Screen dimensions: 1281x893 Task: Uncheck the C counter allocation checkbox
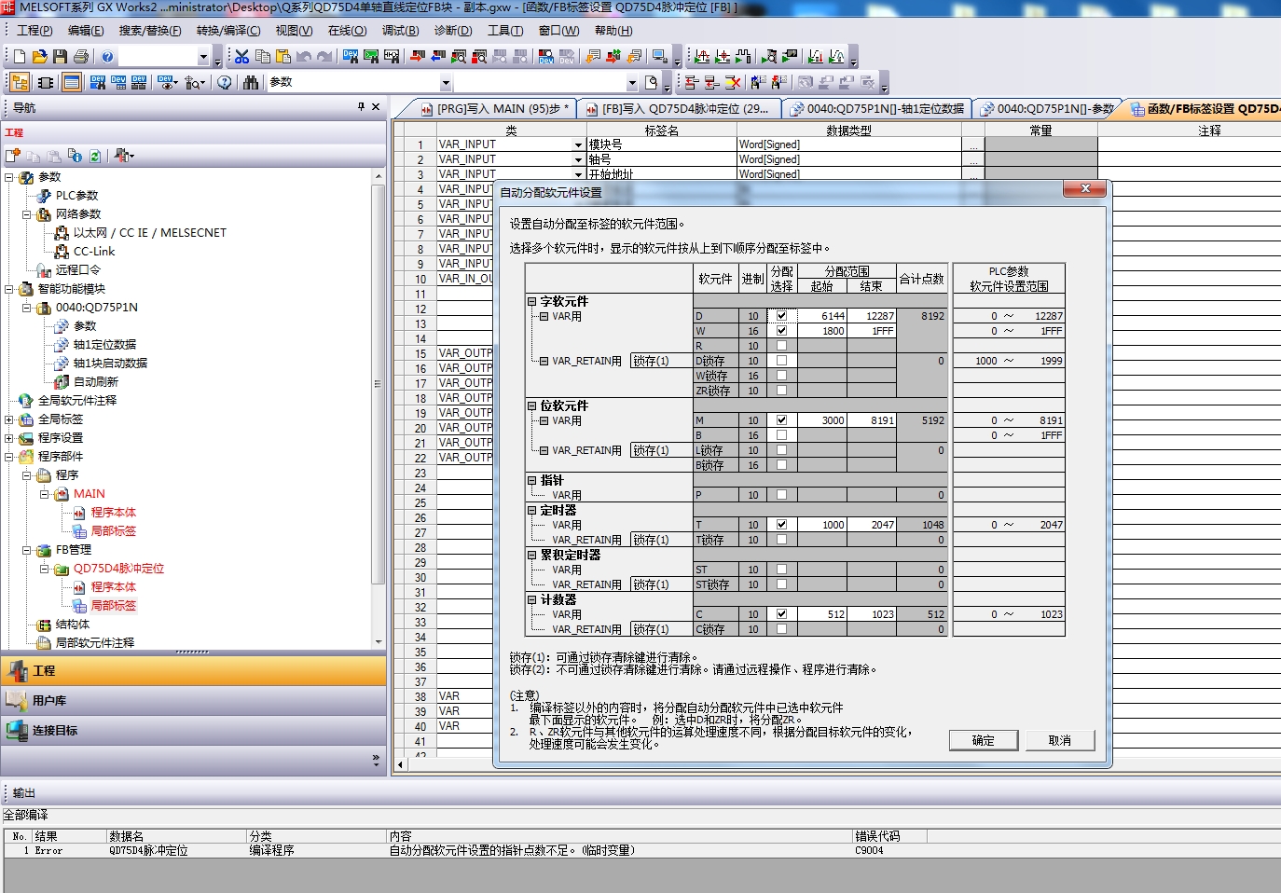[781, 614]
